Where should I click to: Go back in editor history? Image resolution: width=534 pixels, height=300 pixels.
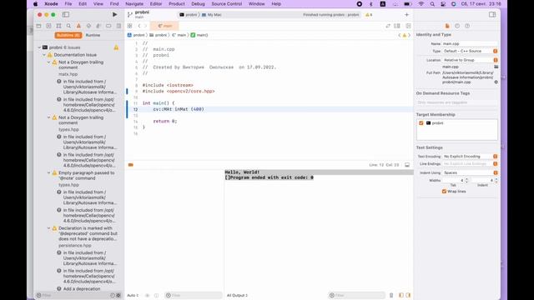coord(139,26)
